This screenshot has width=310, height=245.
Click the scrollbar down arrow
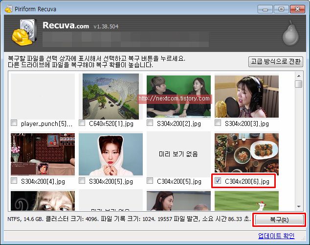click(x=299, y=207)
